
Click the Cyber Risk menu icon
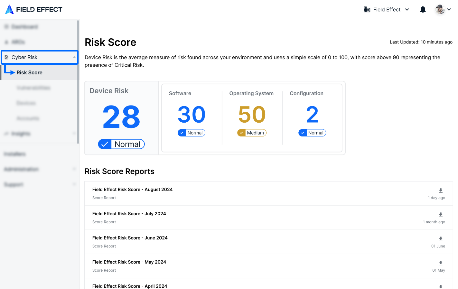click(6, 57)
